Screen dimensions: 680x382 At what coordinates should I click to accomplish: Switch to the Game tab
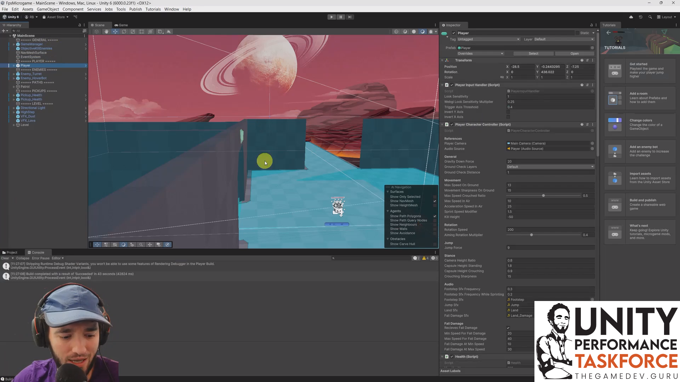coord(121,25)
